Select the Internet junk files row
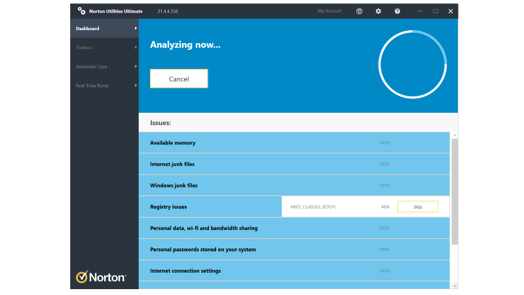The image size is (524, 295). coord(294,165)
